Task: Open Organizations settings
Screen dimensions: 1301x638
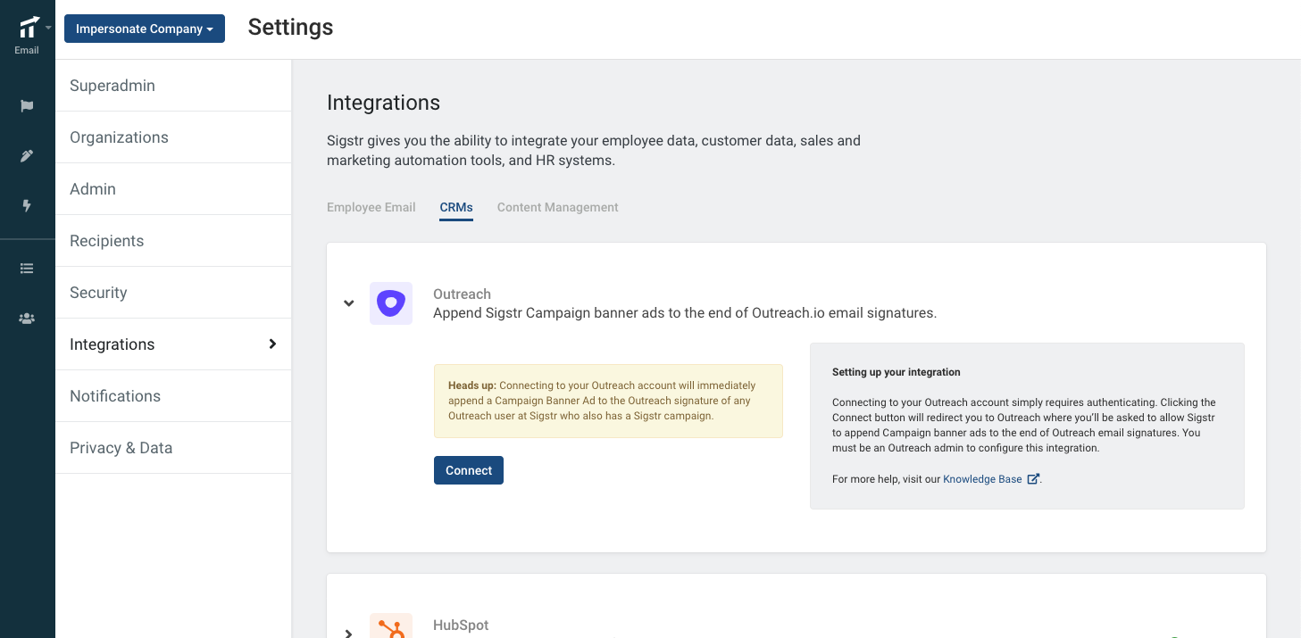Action: (x=173, y=137)
